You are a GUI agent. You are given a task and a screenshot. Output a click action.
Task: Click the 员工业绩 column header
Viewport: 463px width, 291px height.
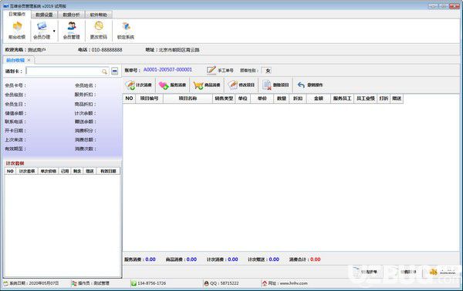tap(366, 99)
